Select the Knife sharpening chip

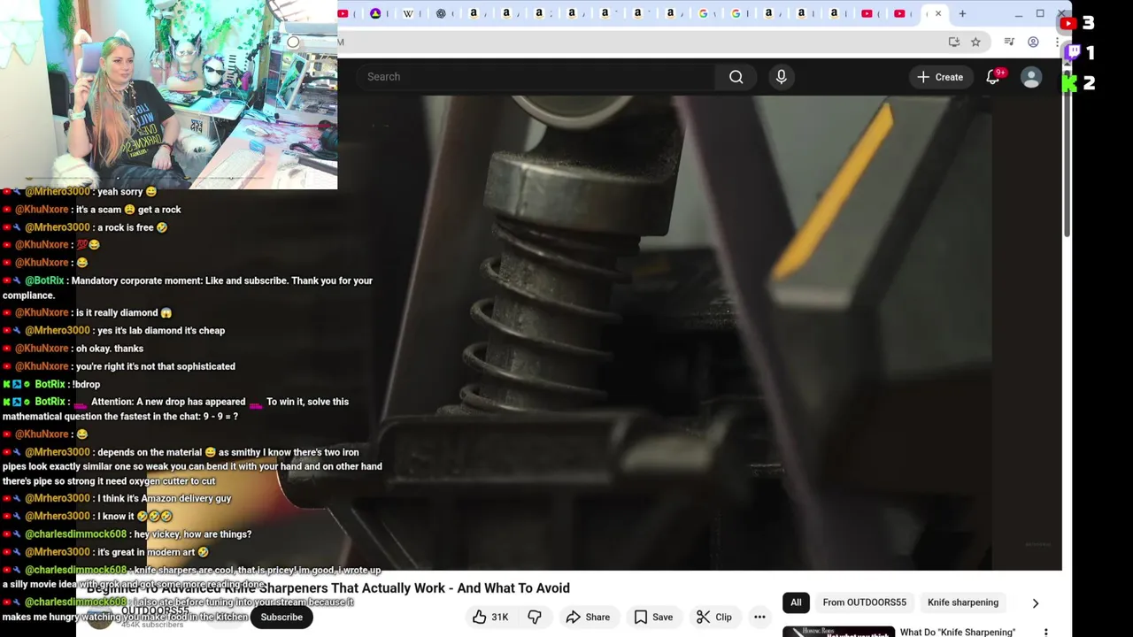click(x=962, y=602)
